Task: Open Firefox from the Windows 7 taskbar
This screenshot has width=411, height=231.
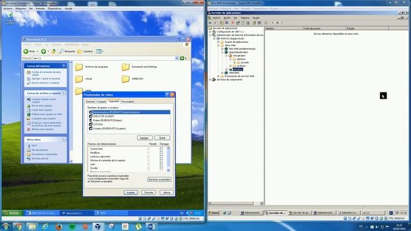Action: point(58,227)
